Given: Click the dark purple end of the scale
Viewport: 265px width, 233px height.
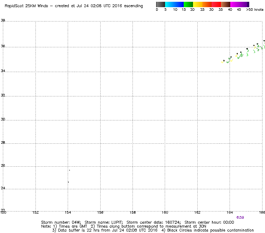Looking at the screenshot, I should pos(247,4).
